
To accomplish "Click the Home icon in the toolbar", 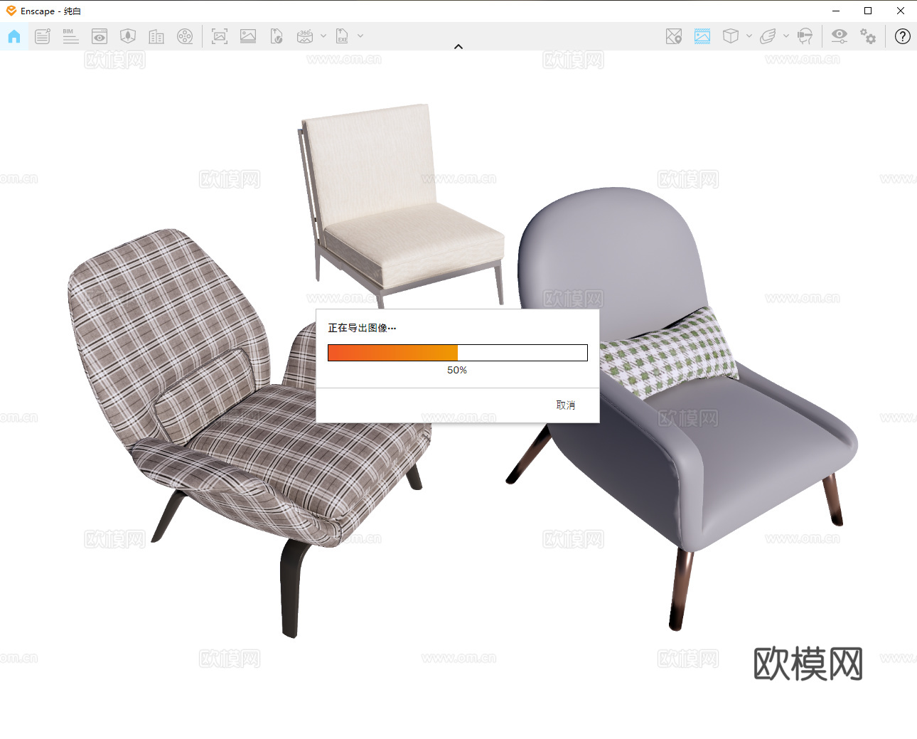I will click(14, 36).
